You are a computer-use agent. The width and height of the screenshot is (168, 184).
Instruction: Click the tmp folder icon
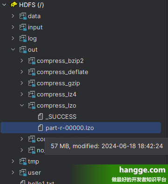(23, 162)
